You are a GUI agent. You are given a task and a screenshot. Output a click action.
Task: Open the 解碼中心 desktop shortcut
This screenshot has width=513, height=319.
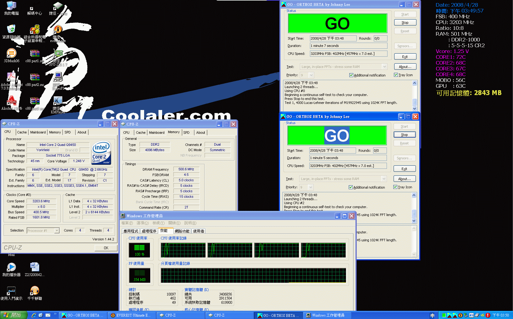click(x=34, y=10)
